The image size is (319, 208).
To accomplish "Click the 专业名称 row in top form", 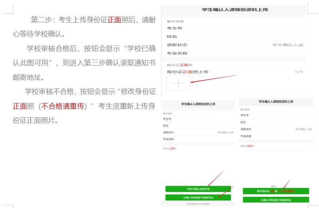I will point(177,53).
